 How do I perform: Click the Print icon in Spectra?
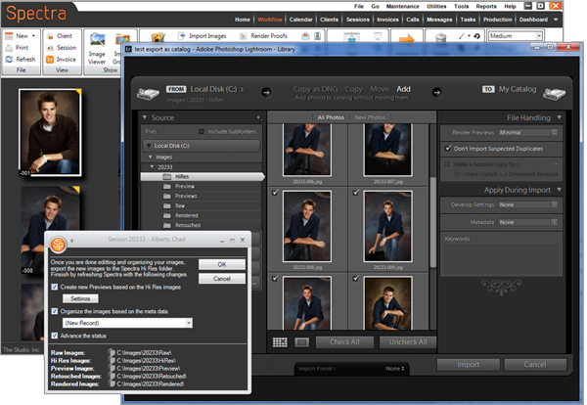coord(9,48)
